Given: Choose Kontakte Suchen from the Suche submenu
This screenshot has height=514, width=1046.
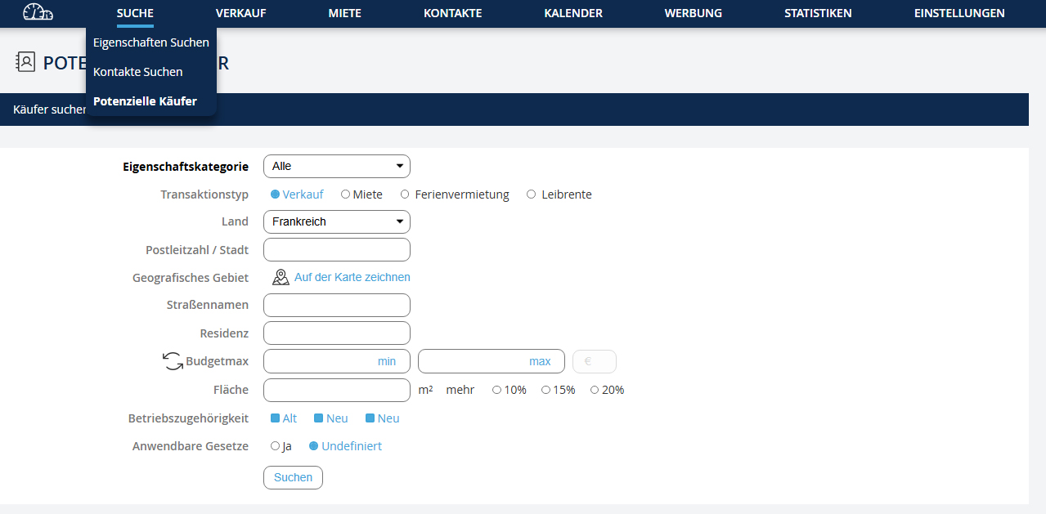Looking at the screenshot, I should 138,72.
